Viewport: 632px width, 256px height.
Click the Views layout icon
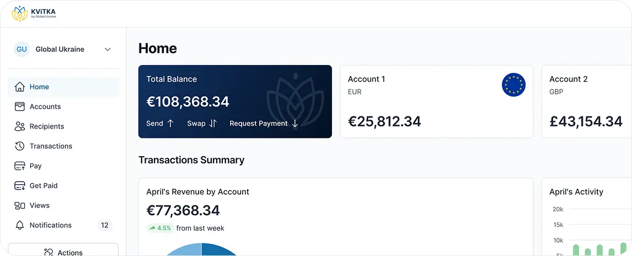point(20,206)
